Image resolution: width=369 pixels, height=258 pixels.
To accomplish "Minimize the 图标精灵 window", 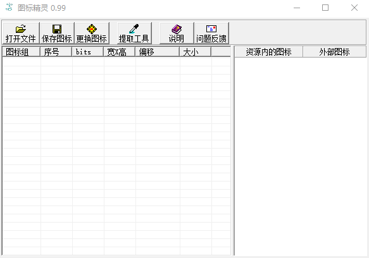I will click(x=297, y=8).
